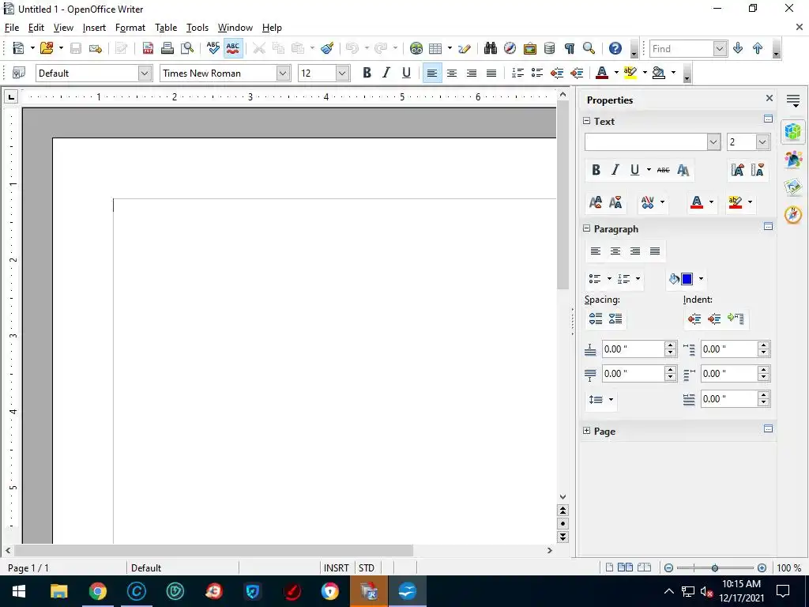
Task: Click sidebar Shadow text icon
Action: pos(683,170)
